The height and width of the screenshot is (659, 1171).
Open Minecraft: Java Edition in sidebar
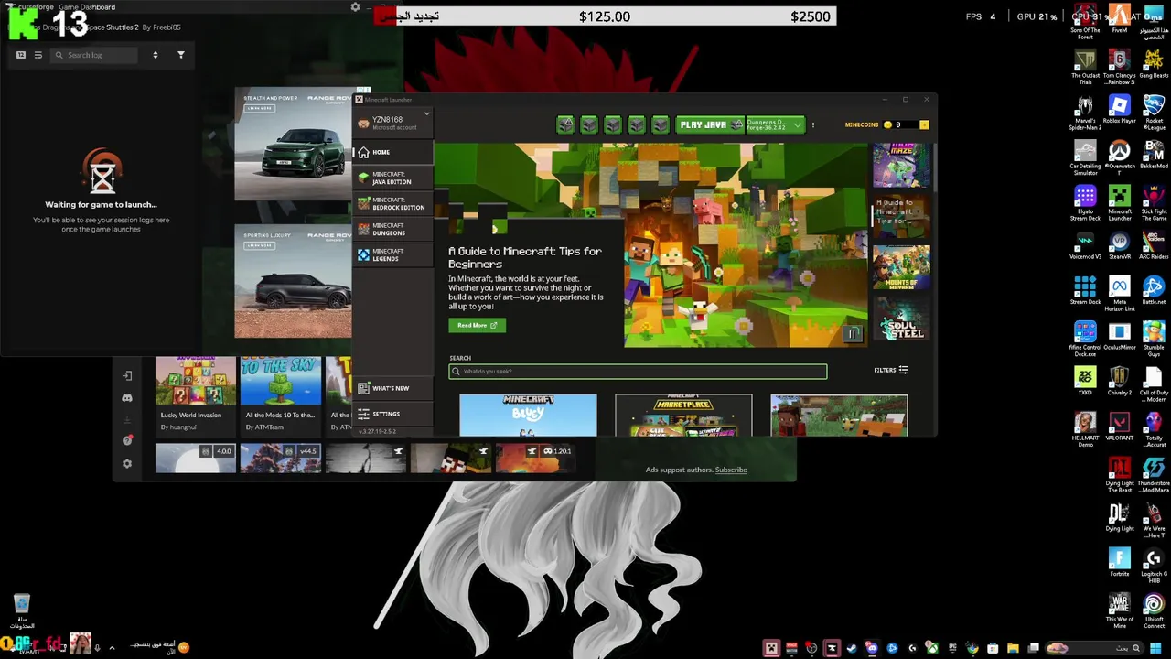coord(393,178)
